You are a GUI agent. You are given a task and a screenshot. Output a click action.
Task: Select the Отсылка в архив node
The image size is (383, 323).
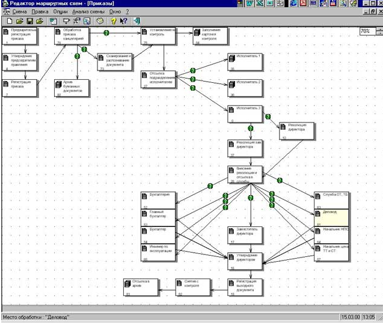tap(141, 287)
